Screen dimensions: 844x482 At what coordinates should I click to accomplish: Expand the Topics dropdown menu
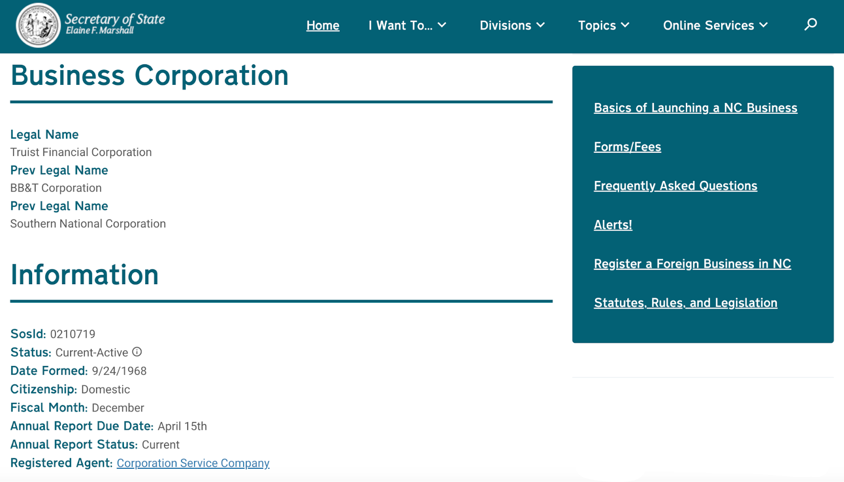pyautogui.click(x=604, y=25)
